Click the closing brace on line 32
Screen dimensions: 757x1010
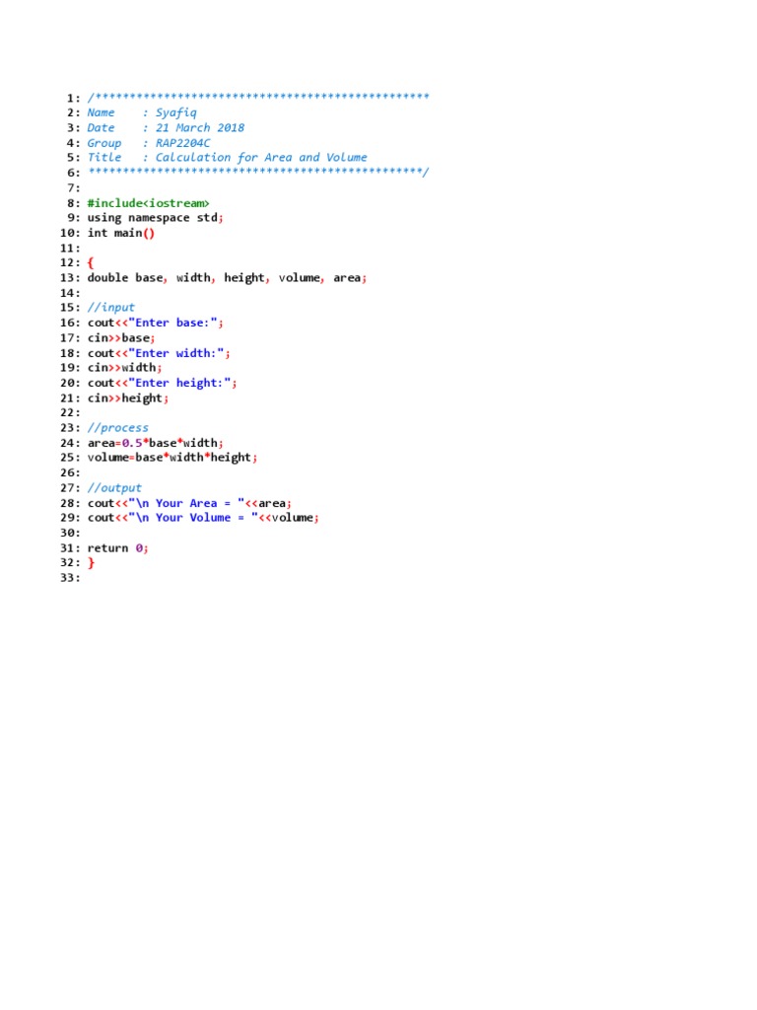tap(91, 563)
